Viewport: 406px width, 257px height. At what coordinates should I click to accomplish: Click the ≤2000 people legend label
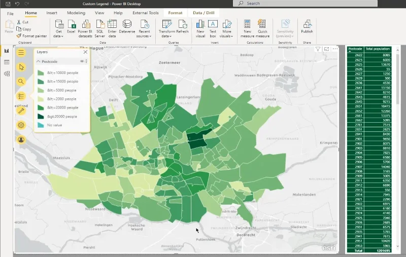[61, 99]
